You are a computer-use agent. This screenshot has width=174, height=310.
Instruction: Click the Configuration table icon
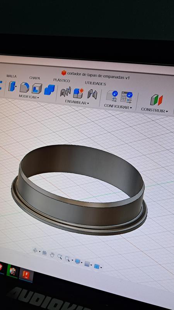126,97
